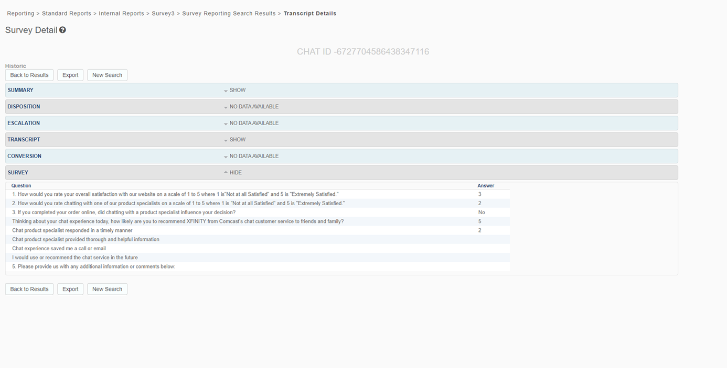727x368 pixels.
Task: Collapse the Survey section with HIDE
Action: click(x=235, y=173)
